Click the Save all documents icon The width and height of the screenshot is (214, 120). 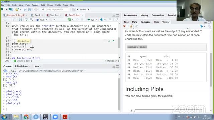point(30,9)
